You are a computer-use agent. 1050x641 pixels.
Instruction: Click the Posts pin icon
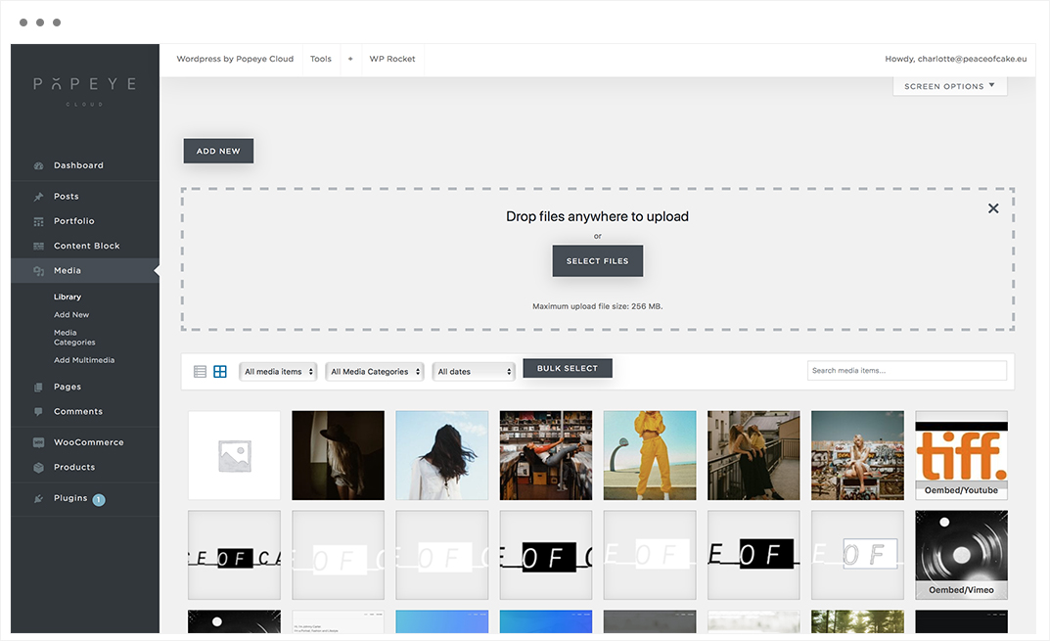click(x=39, y=197)
